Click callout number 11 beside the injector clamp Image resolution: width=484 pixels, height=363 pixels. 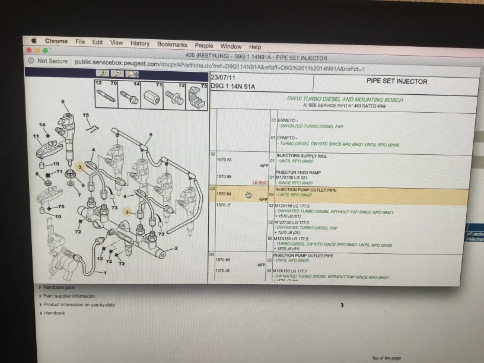pyautogui.click(x=36, y=136)
